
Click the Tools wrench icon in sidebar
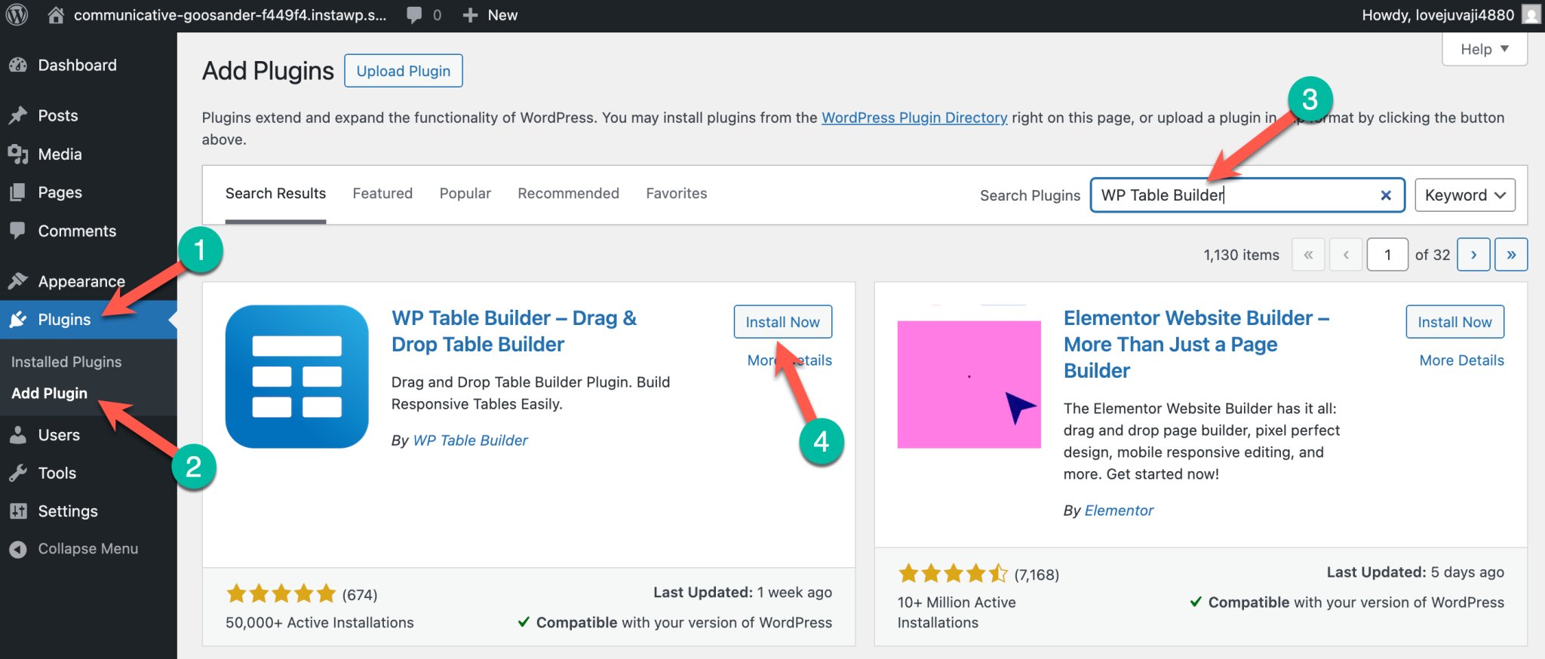click(18, 473)
